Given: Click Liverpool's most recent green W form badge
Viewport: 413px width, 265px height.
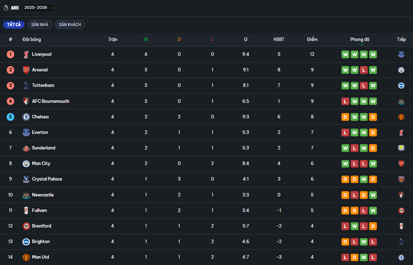Looking at the screenshot, I should pyautogui.click(x=373, y=54).
